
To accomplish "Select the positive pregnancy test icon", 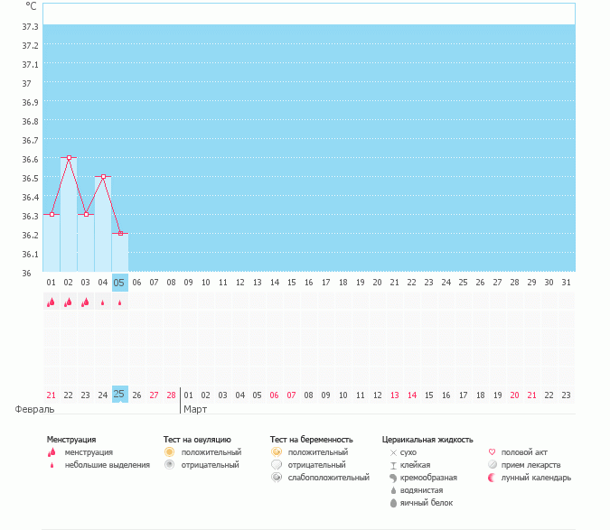I will pyautogui.click(x=276, y=451).
